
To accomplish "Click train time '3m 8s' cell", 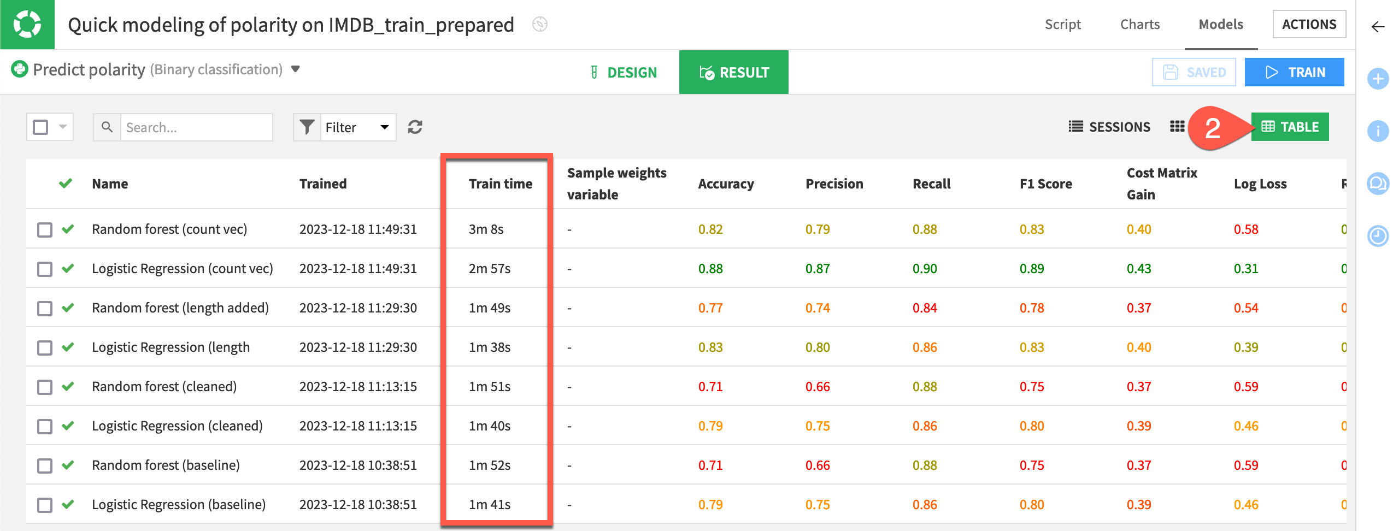I will (x=486, y=229).
